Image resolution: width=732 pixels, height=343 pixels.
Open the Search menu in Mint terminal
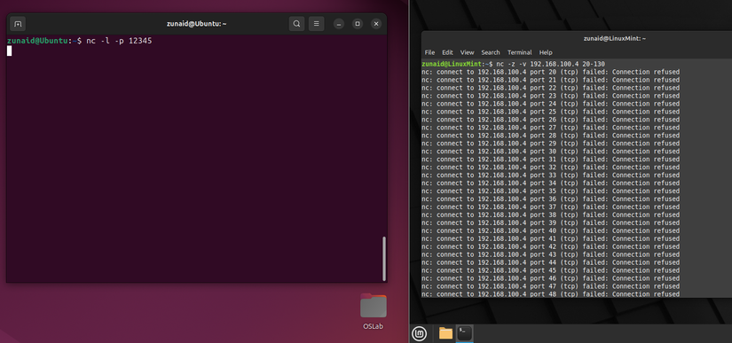pyautogui.click(x=491, y=52)
